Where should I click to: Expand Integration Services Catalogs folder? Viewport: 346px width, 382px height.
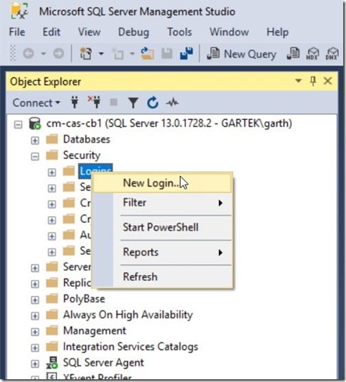(35, 348)
